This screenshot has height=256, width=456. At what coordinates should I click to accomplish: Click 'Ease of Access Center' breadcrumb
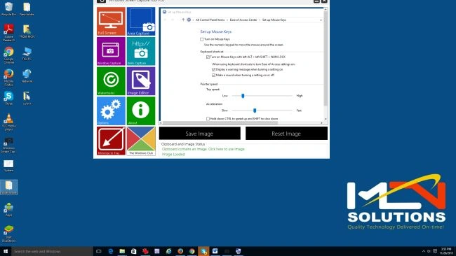243,20
